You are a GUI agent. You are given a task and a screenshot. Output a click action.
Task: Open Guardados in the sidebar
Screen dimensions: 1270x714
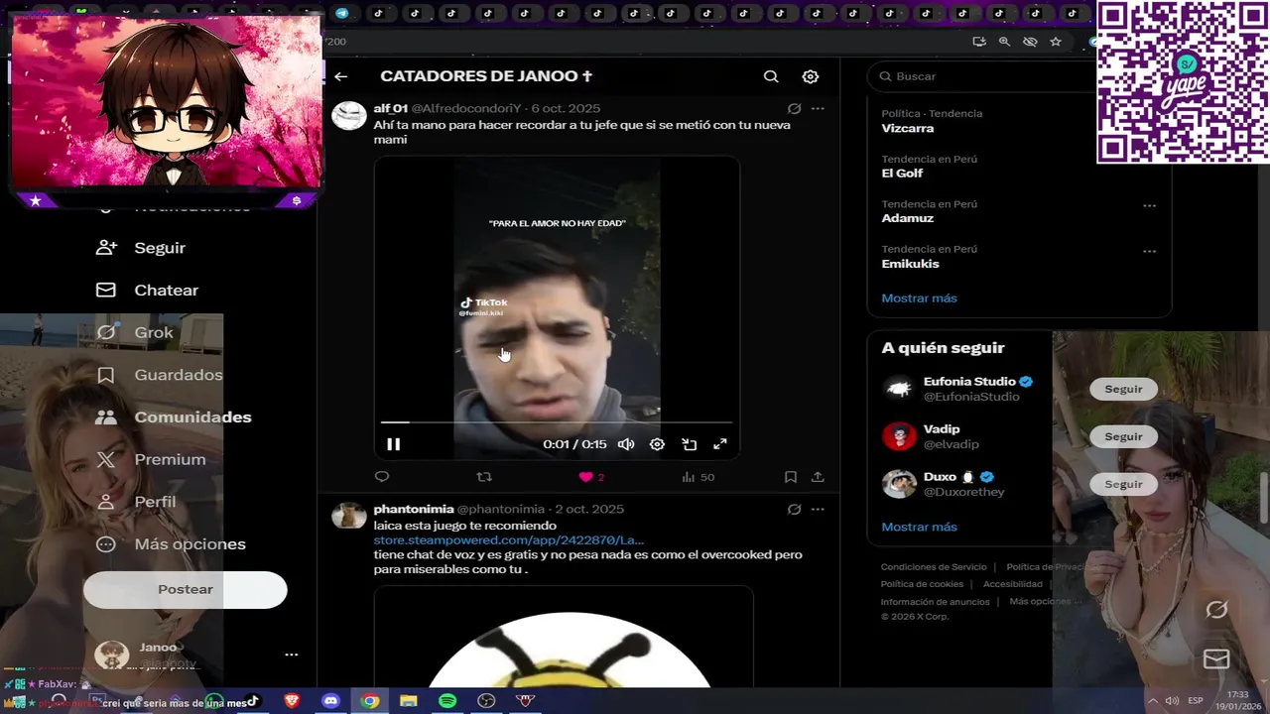[159, 375]
